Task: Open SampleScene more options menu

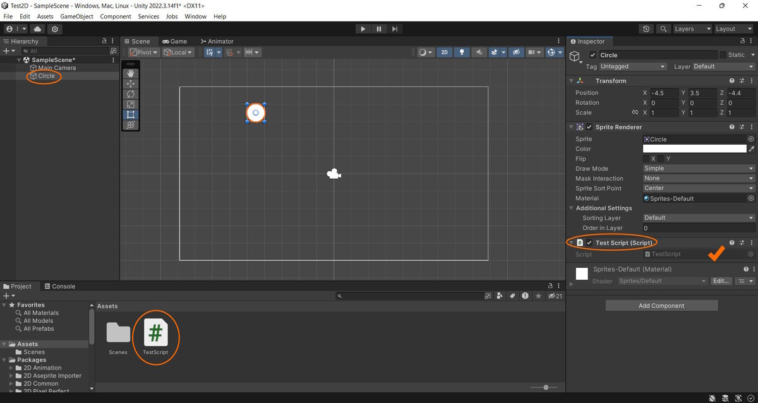Action: click(x=113, y=60)
